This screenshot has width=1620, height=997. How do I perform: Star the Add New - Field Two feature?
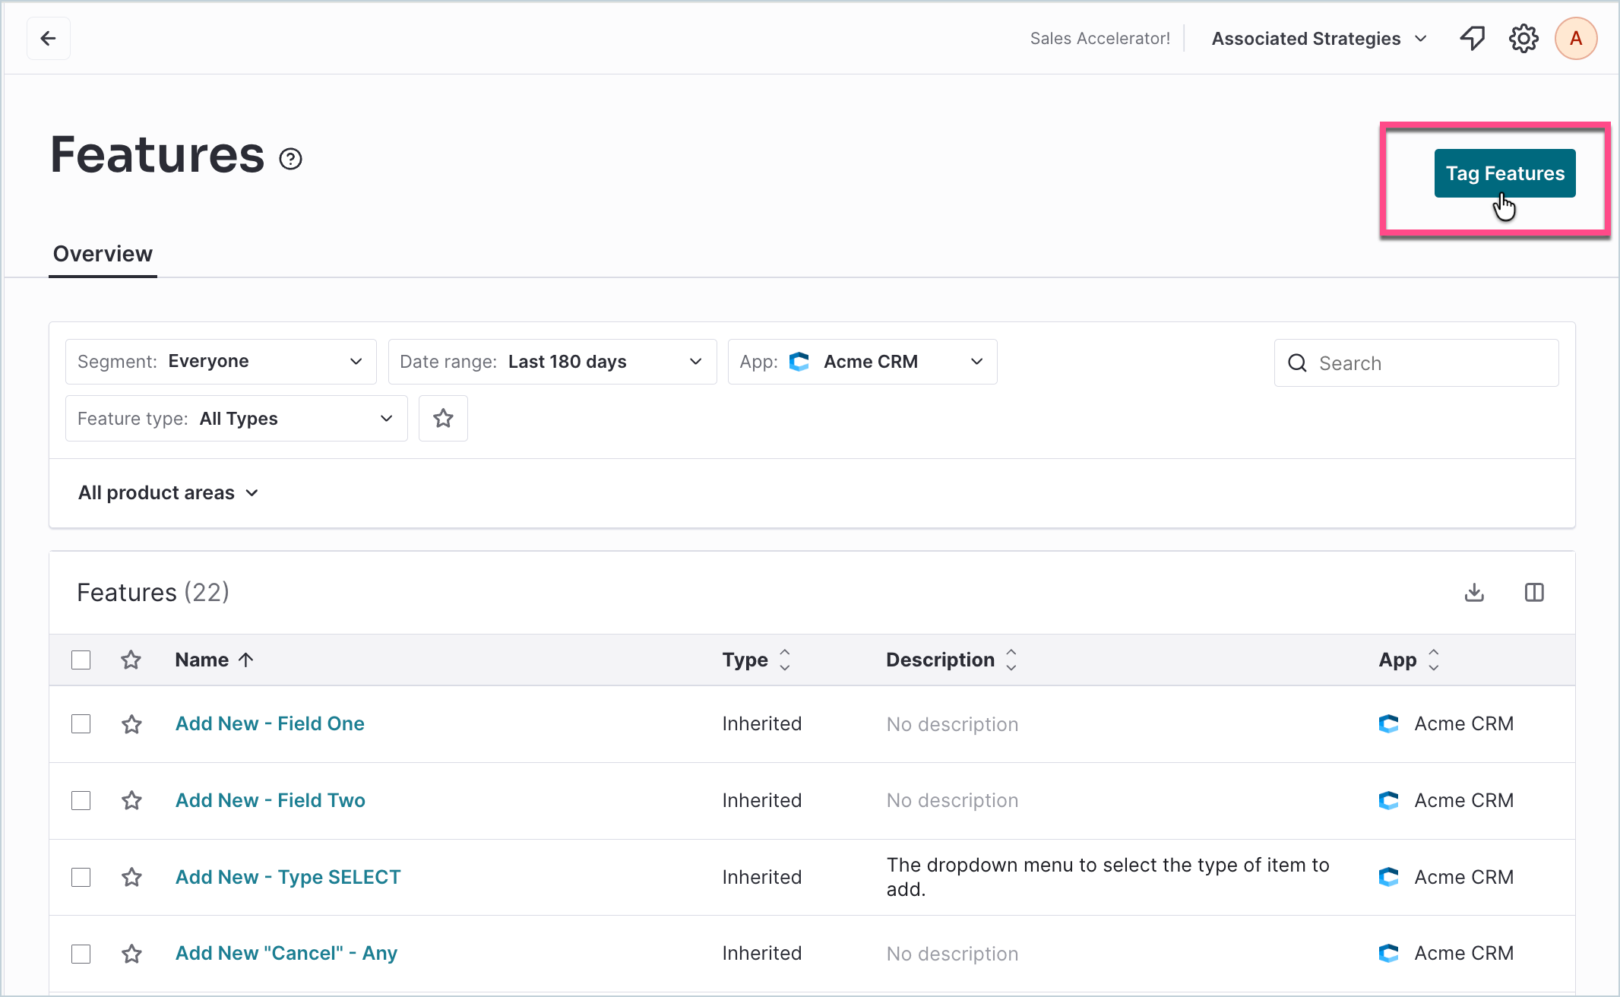(131, 800)
